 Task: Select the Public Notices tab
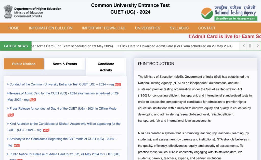24,64
